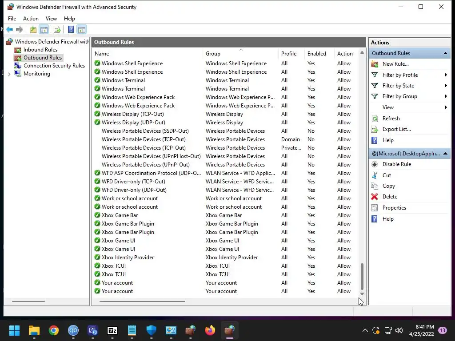Show hidden icons in system tray
The height and width of the screenshot is (341, 455).
click(x=365, y=330)
